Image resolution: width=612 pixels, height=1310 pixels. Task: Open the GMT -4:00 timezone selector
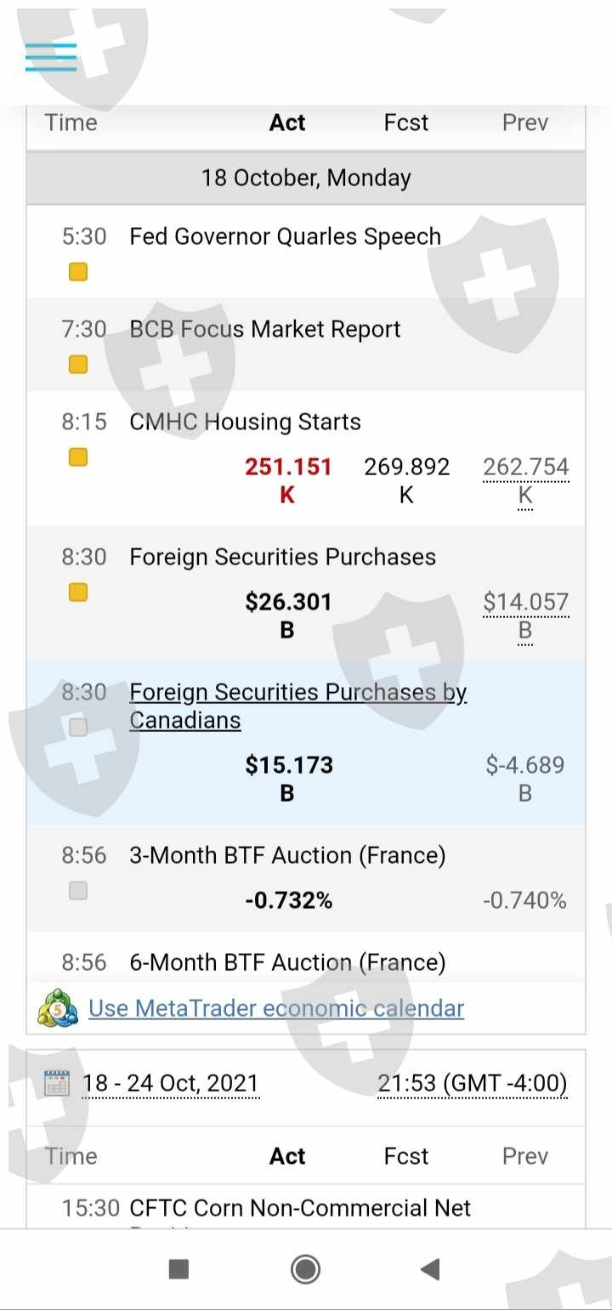click(472, 1084)
